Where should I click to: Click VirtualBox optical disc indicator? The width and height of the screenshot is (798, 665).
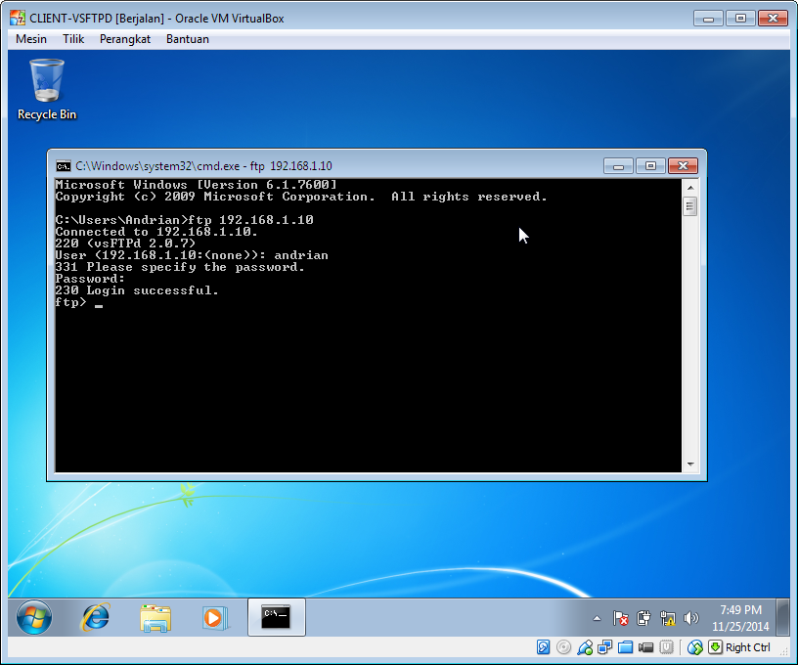[x=563, y=647]
